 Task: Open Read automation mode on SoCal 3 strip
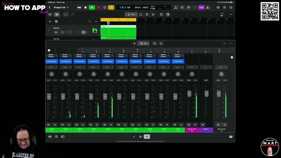point(52,67)
